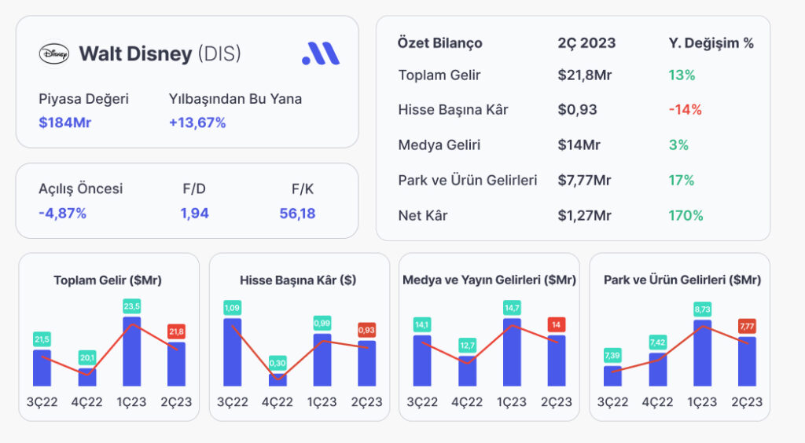Click the Hisse Başına Kâr ($) chart title

point(298,280)
